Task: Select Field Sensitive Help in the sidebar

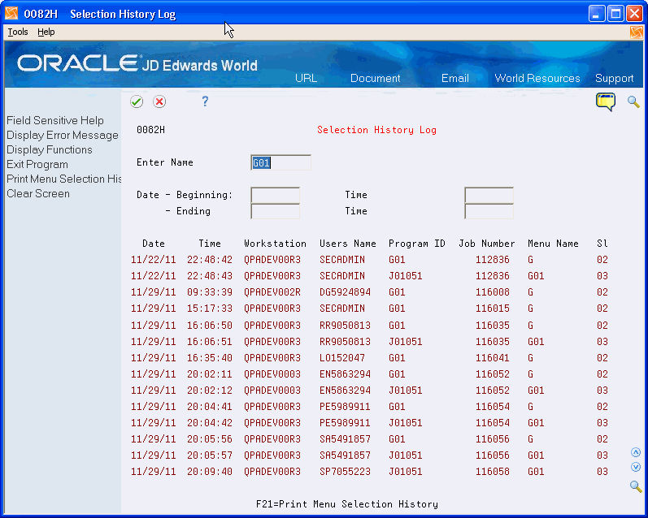Action: pos(55,120)
